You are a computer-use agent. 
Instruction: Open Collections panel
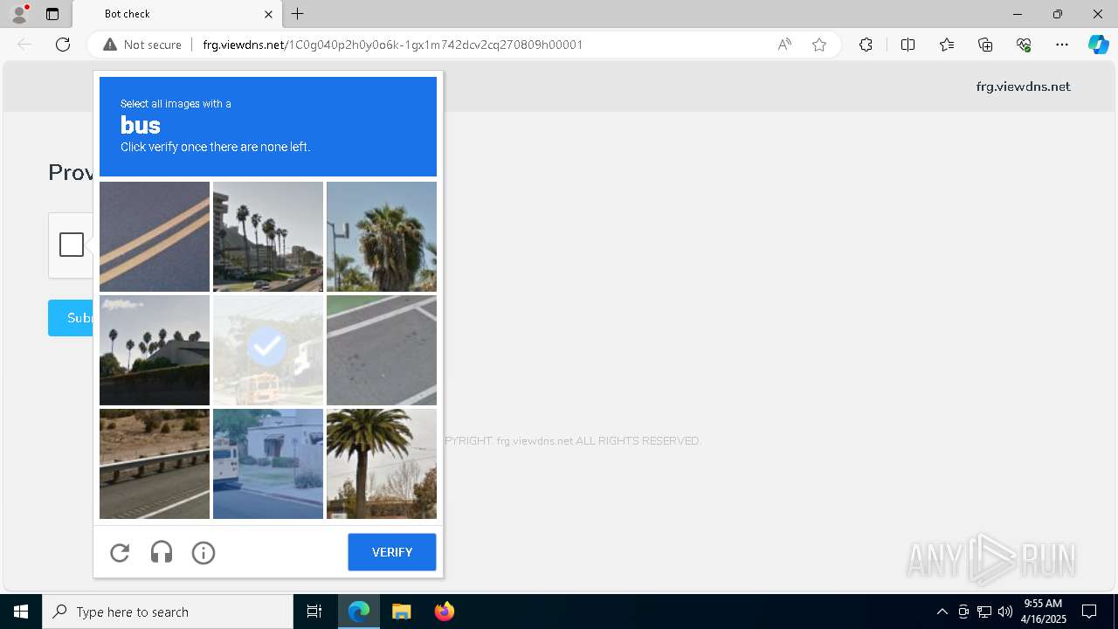tap(985, 45)
